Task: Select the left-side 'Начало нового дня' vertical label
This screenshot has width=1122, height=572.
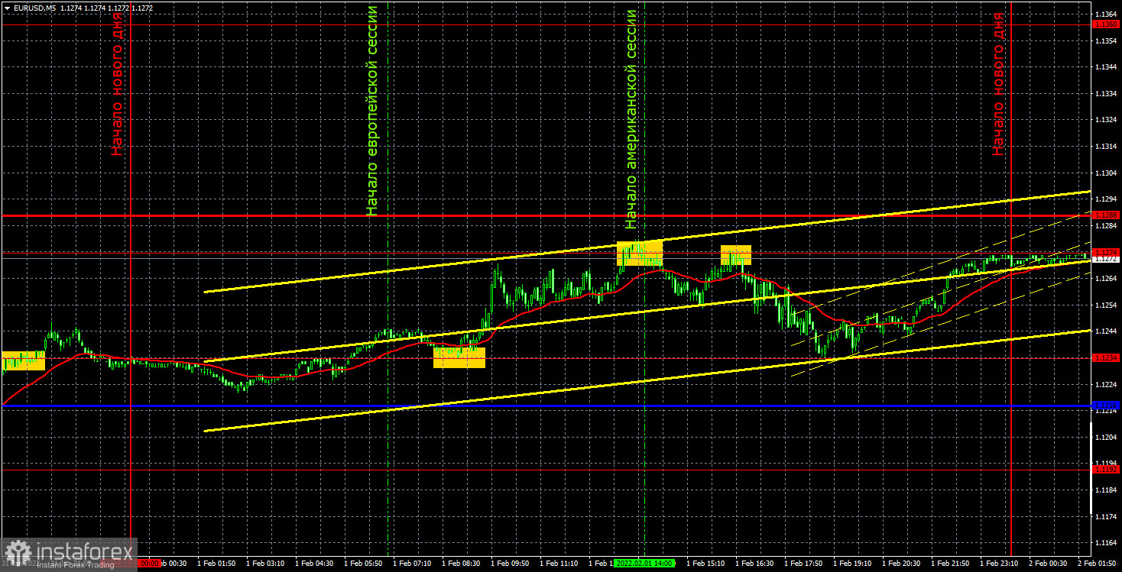Action: click(117, 84)
